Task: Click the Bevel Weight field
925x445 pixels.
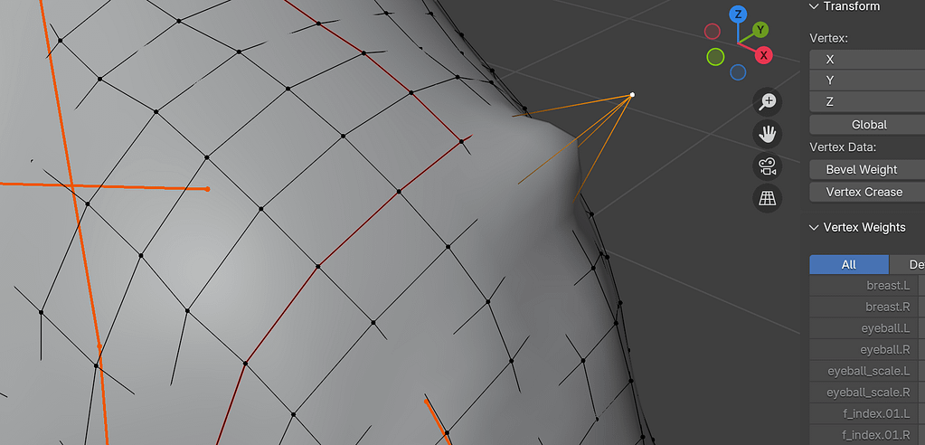Action: tap(862, 169)
